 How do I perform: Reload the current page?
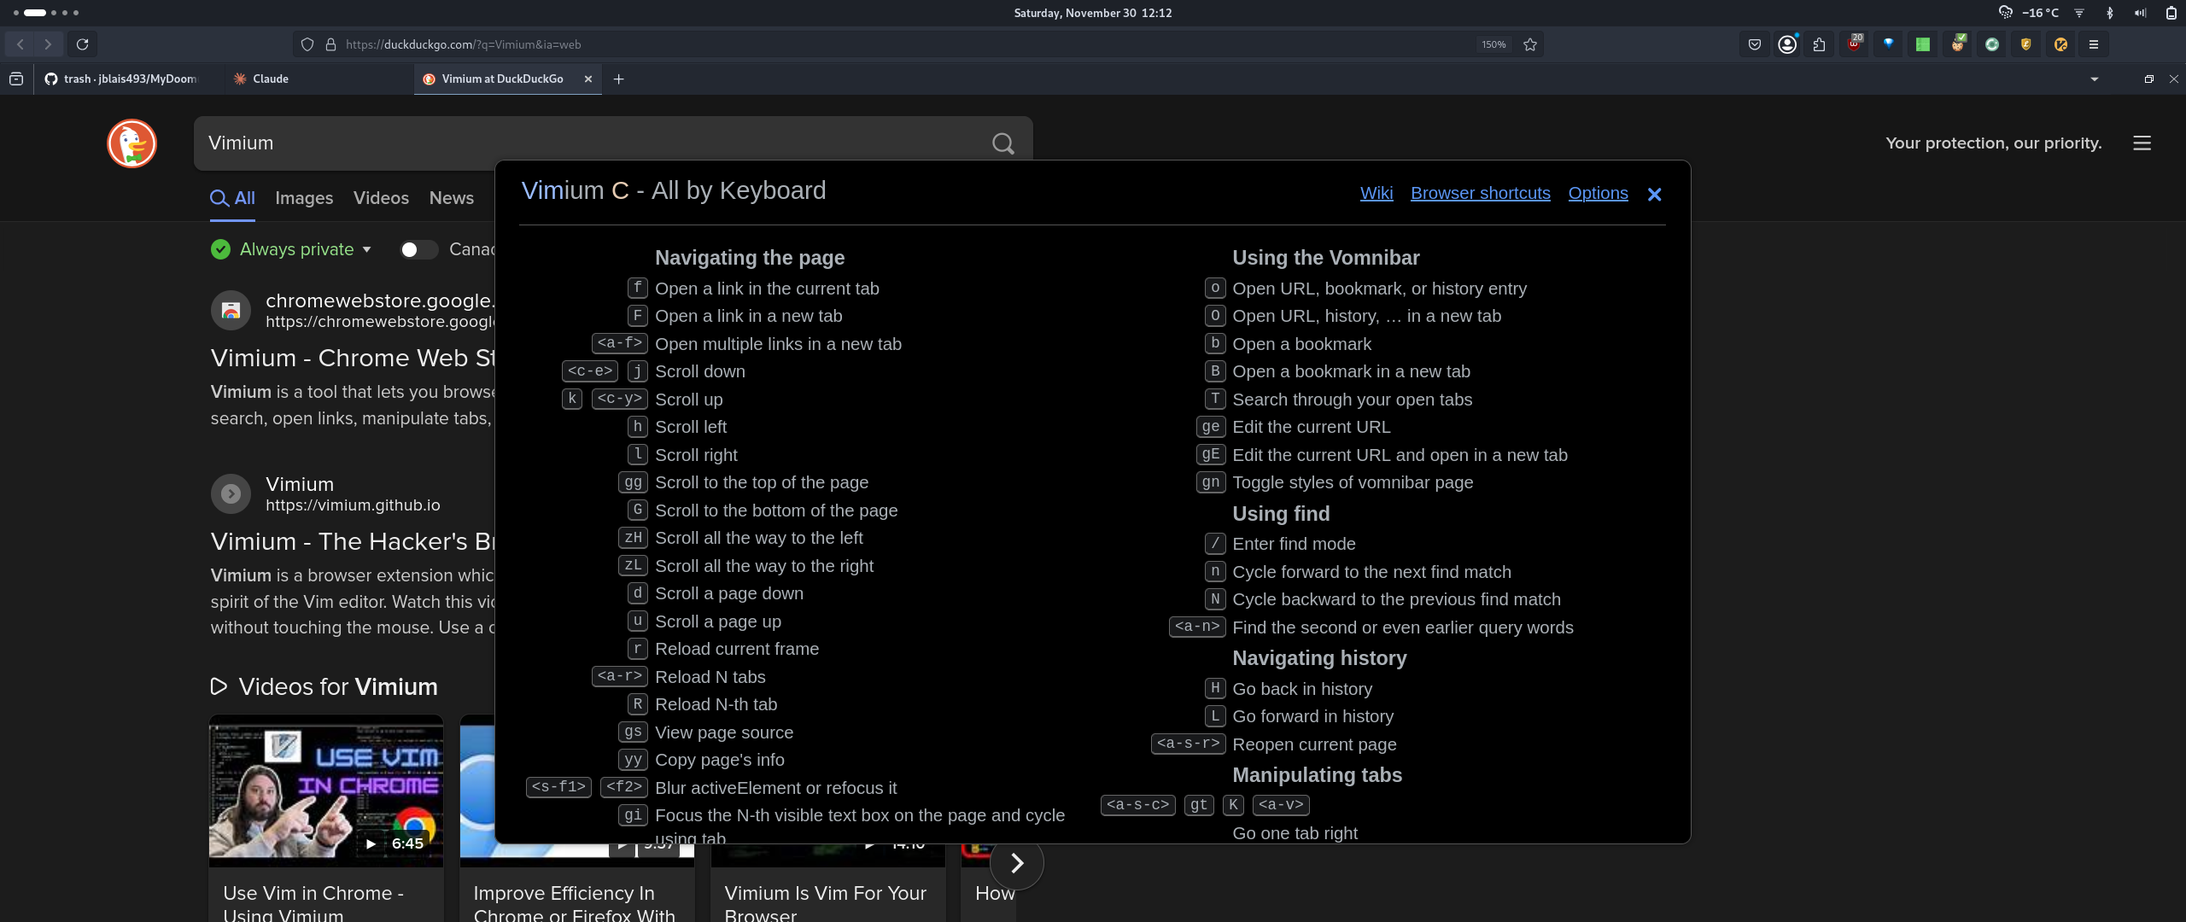click(x=82, y=44)
